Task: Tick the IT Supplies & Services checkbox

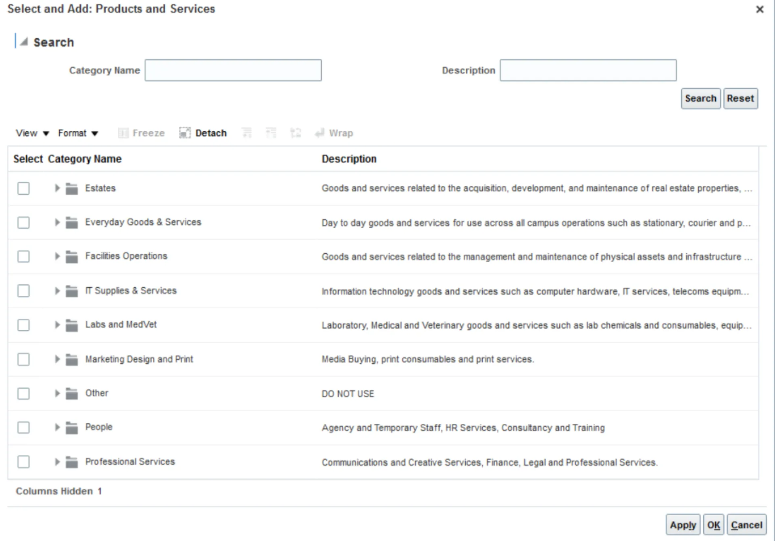Action: (23, 291)
